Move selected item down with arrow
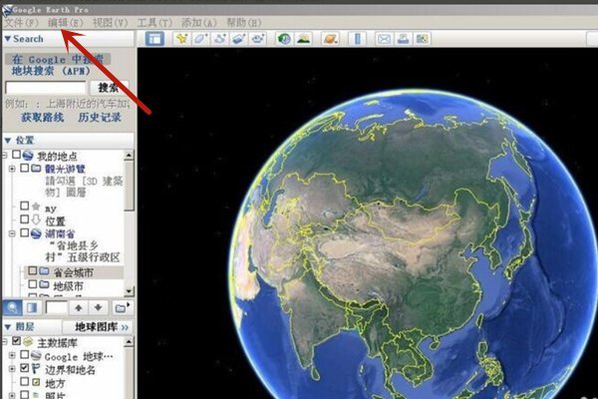This screenshot has width=598, height=399. pos(98,307)
